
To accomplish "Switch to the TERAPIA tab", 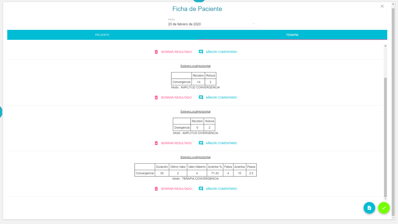I will (292, 35).
